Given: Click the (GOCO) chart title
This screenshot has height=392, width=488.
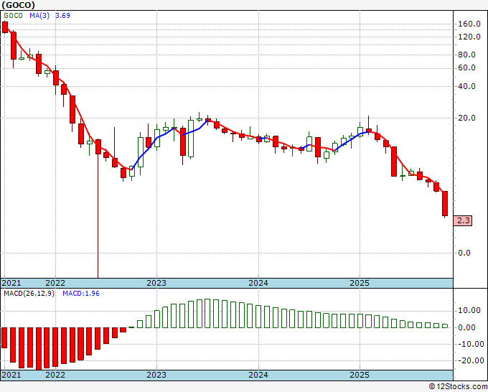Looking at the screenshot, I should [18, 5].
